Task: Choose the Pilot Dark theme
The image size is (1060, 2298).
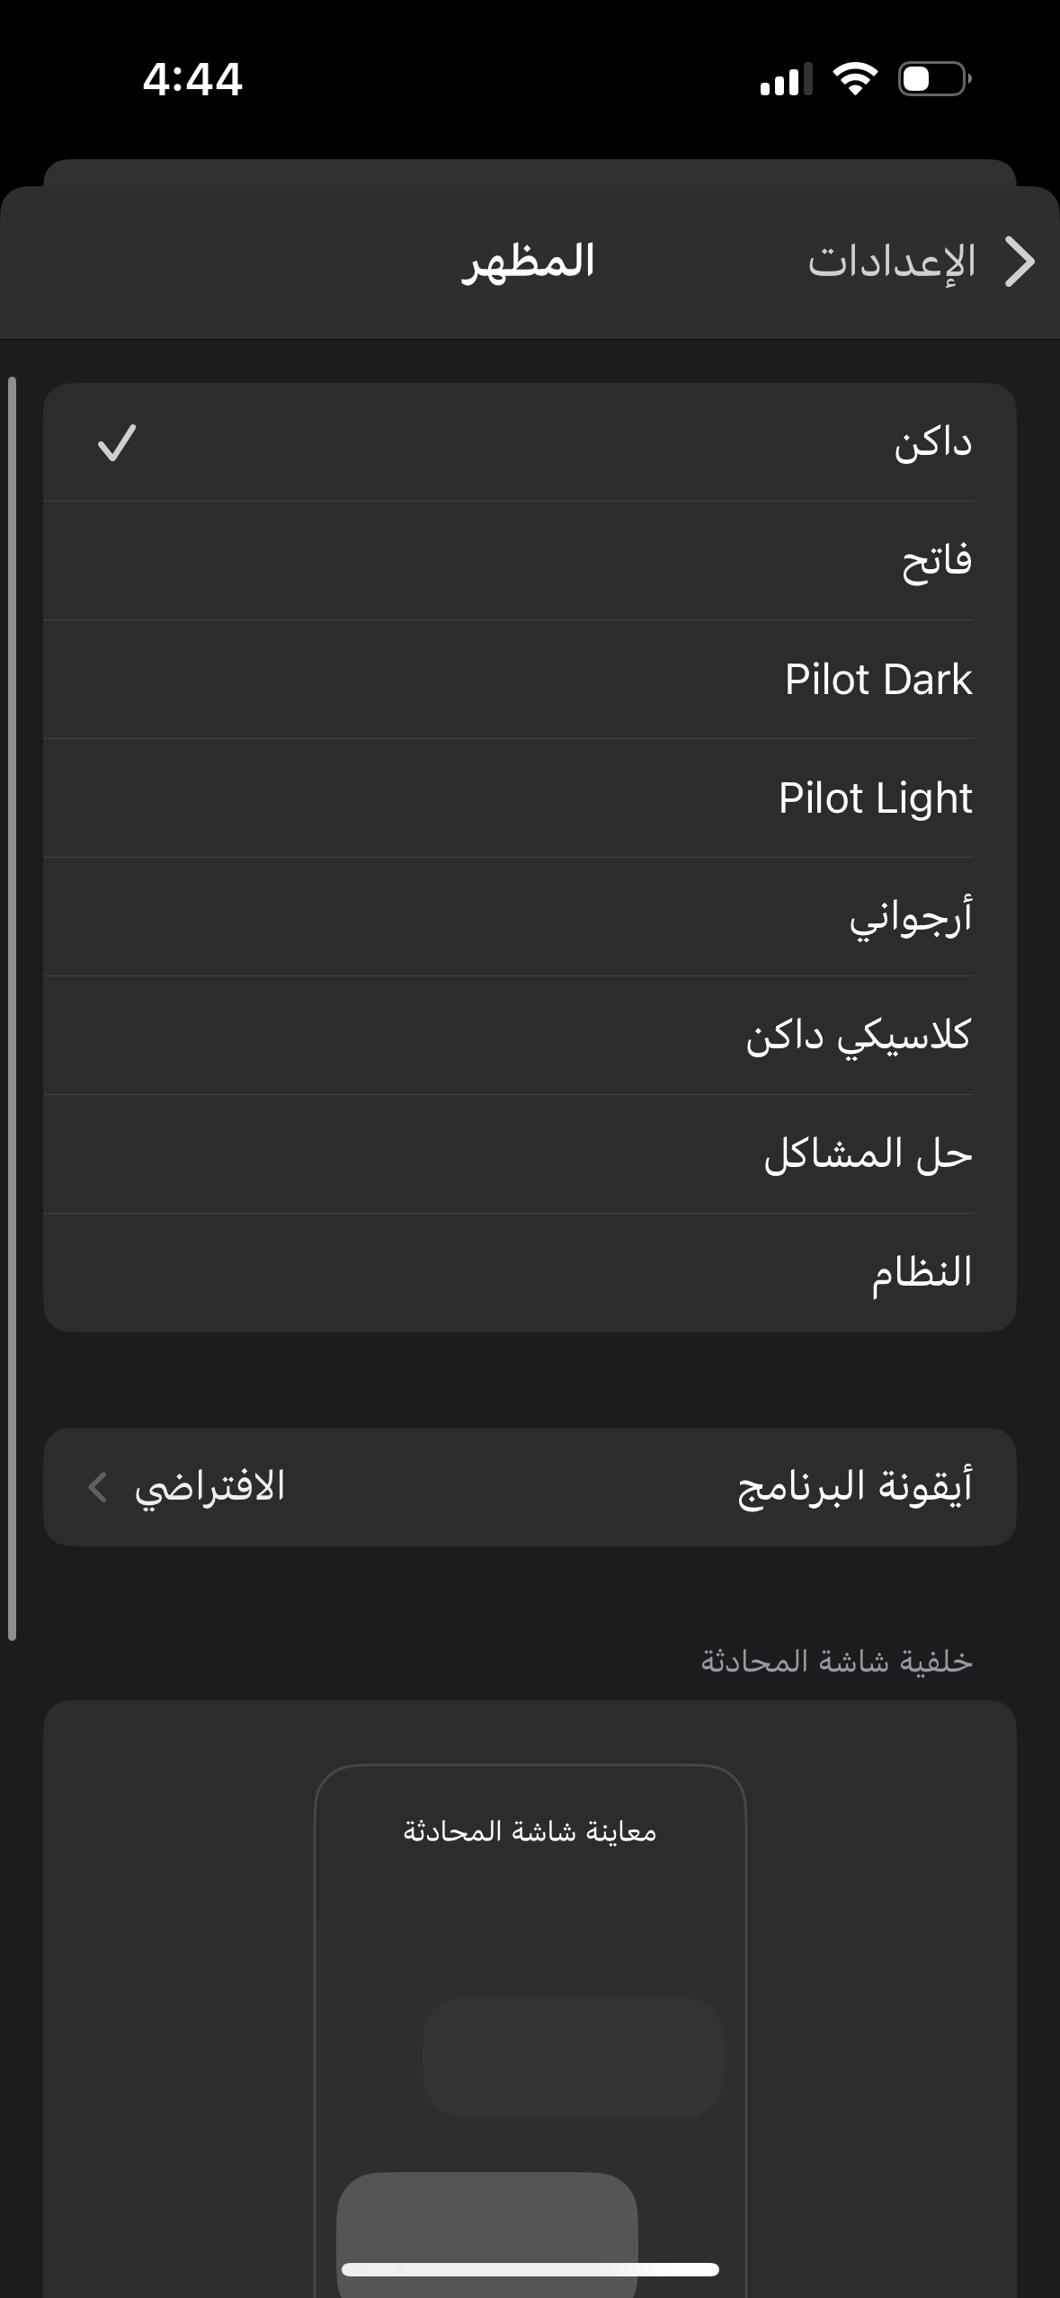Action: click(877, 680)
